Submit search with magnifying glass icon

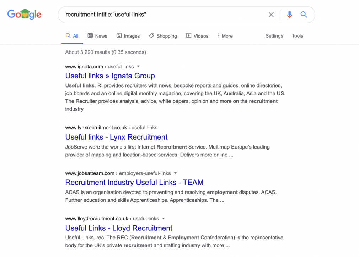point(304,15)
